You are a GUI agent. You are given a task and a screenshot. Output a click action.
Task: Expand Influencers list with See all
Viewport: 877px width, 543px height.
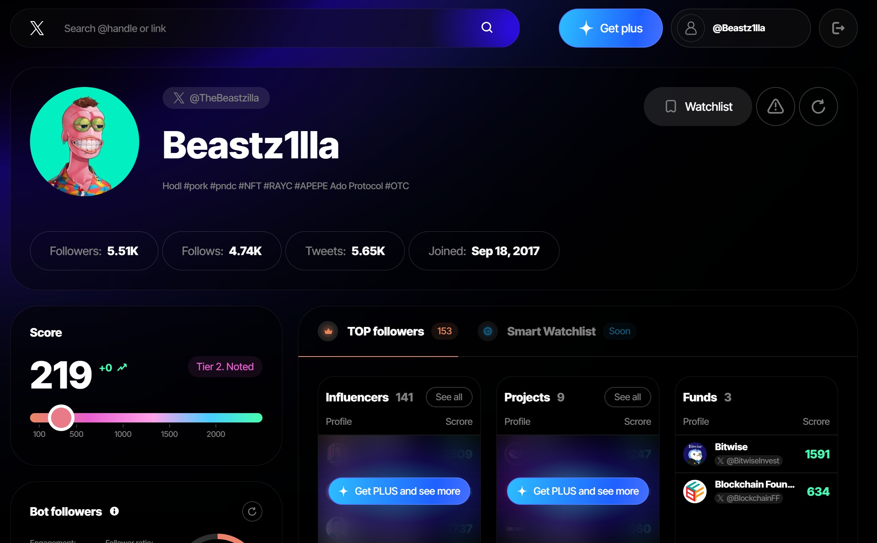(449, 397)
